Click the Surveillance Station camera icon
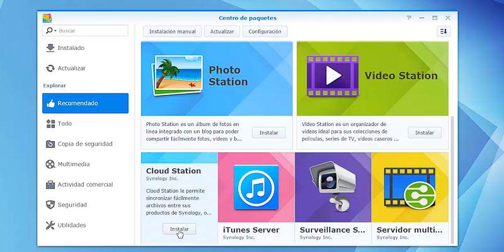This screenshot has width=504, height=252. [333, 186]
